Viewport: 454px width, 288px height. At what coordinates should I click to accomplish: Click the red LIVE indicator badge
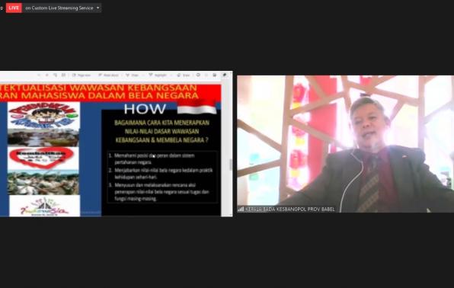[x=14, y=8]
